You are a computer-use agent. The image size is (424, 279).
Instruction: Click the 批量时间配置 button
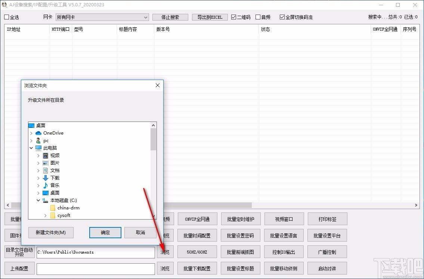pyautogui.click(x=197, y=236)
